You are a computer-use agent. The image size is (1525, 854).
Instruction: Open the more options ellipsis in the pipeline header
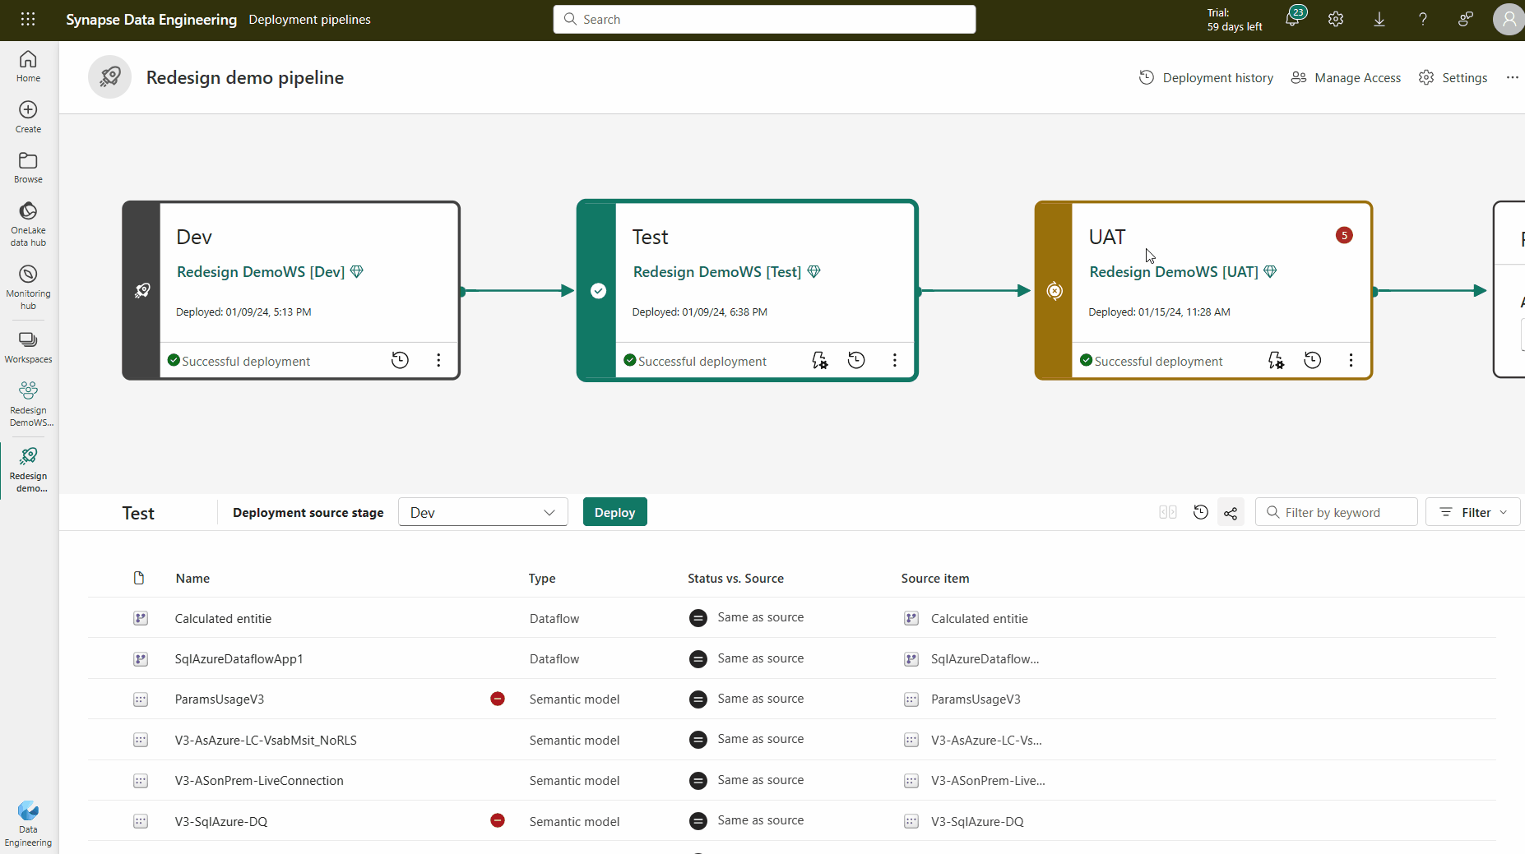[x=1512, y=77]
